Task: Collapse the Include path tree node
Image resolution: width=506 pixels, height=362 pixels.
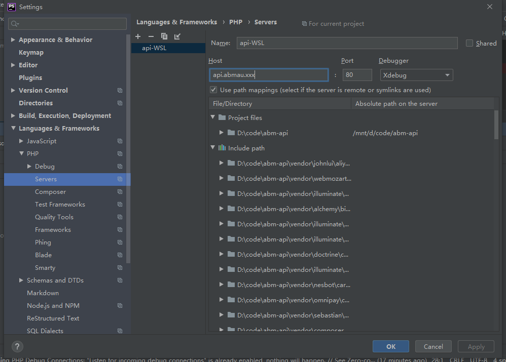Action: coord(212,147)
